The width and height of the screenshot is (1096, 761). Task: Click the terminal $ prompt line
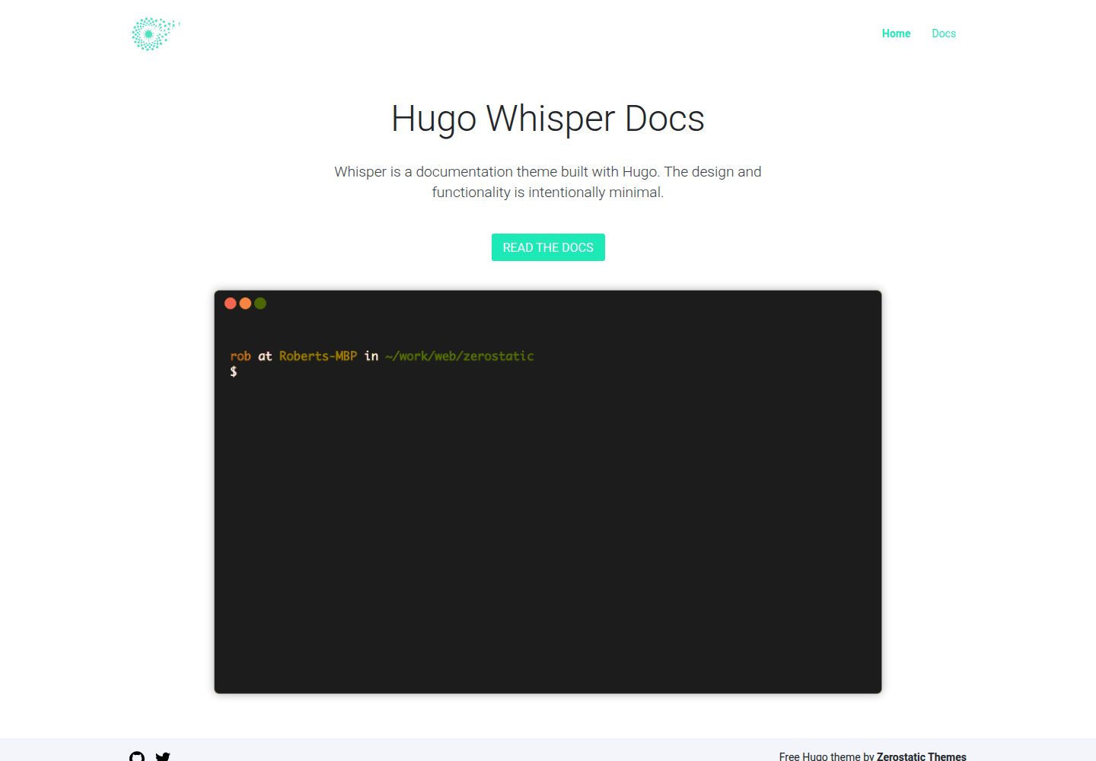tap(234, 371)
